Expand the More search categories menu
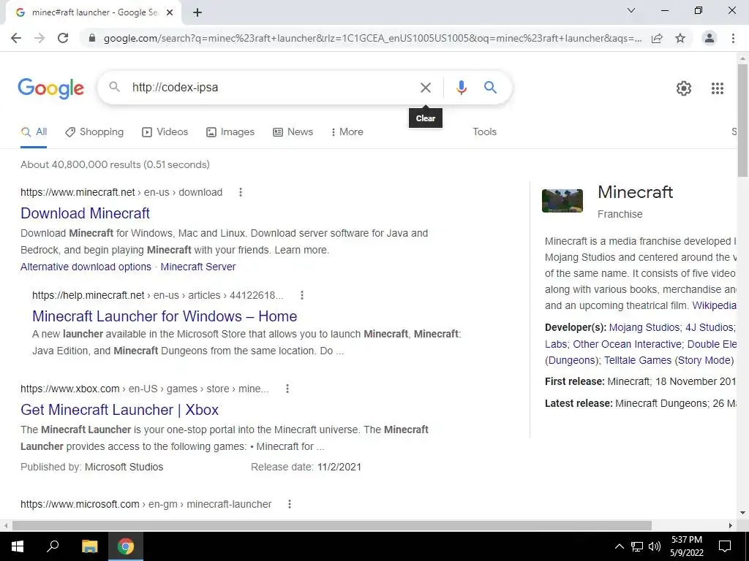Image resolution: width=749 pixels, height=561 pixels. pyautogui.click(x=347, y=132)
